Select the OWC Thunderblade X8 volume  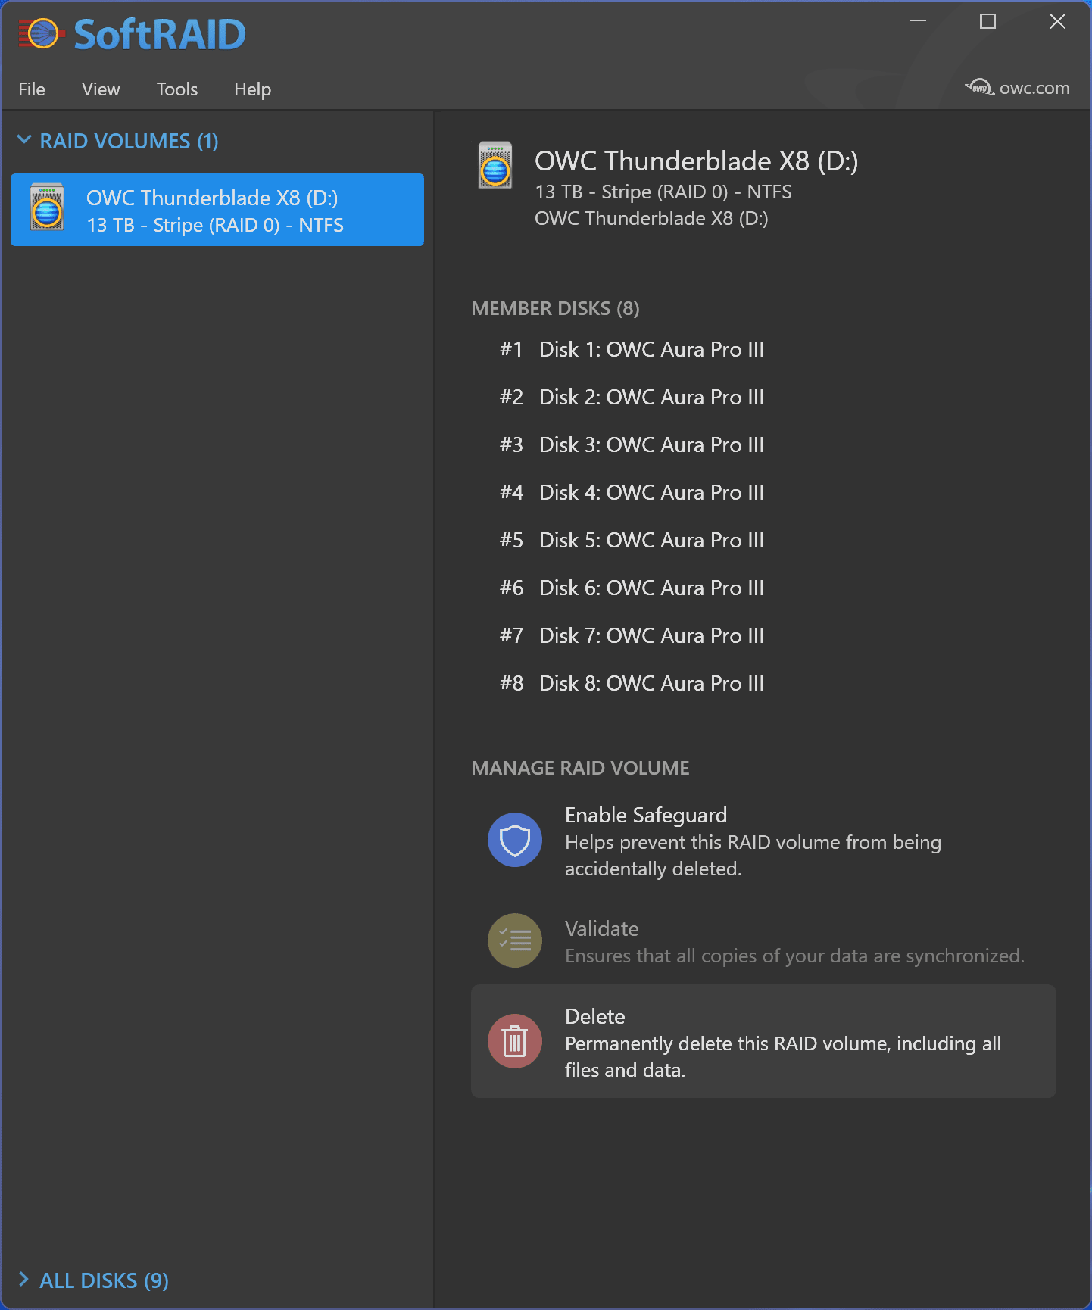click(217, 210)
